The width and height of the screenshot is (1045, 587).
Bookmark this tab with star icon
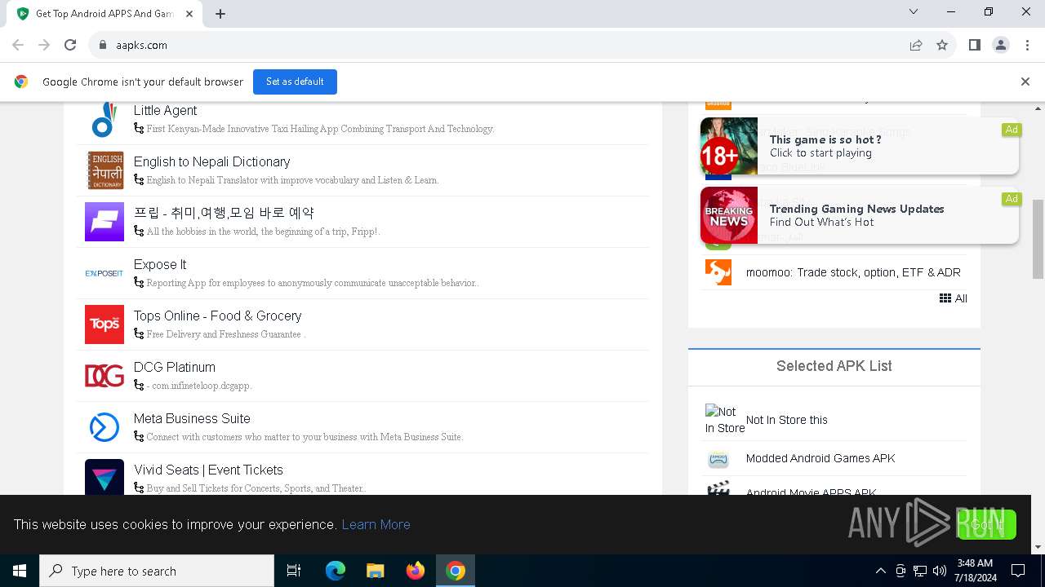[942, 45]
